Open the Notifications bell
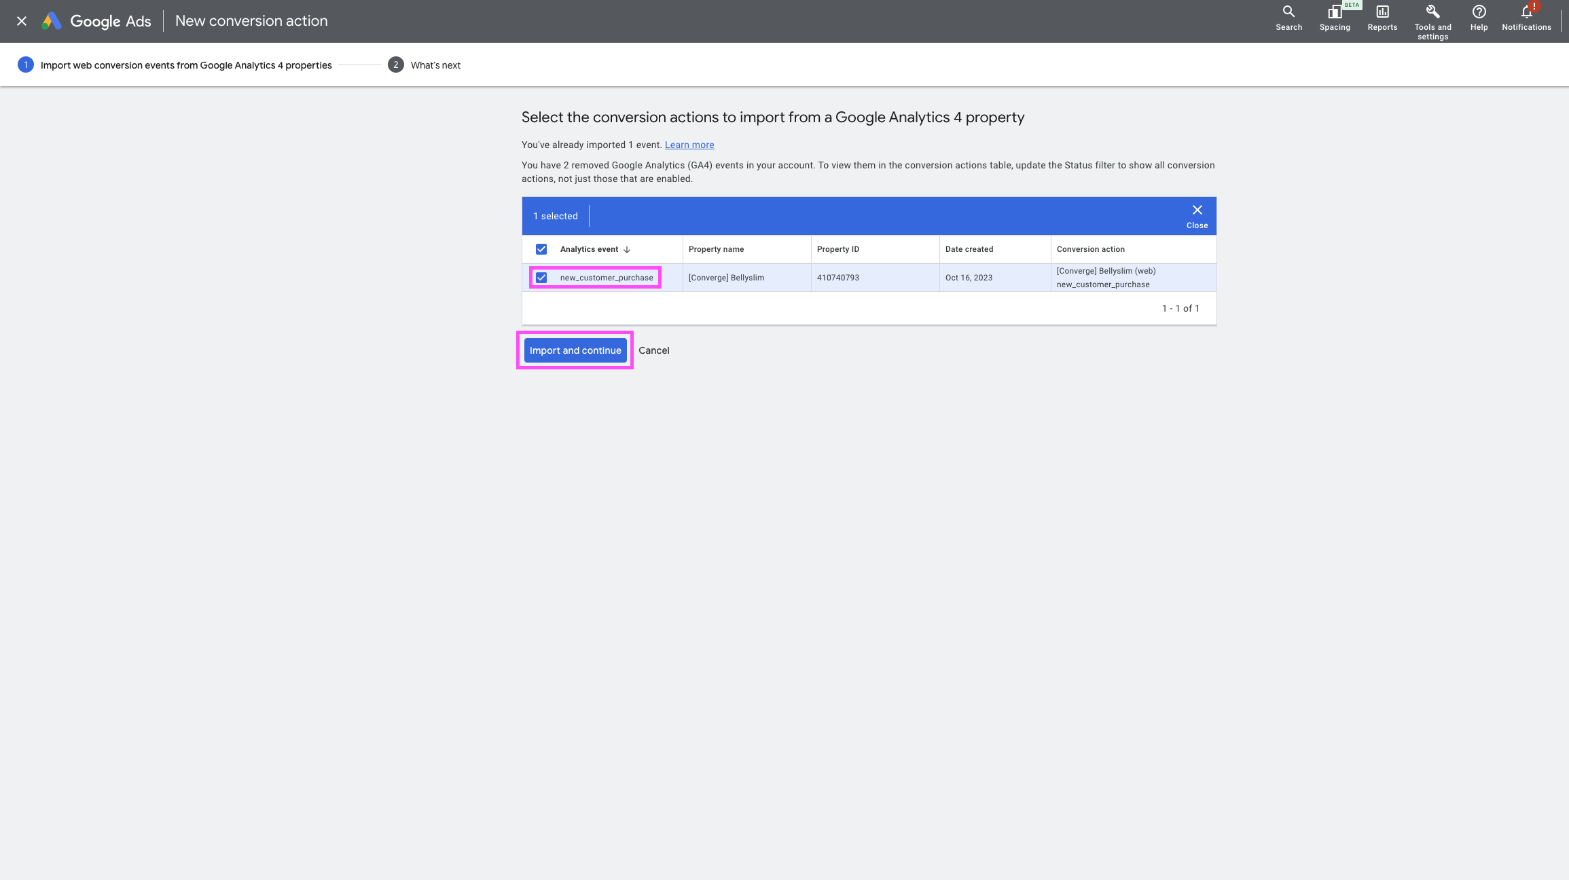The image size is (1569, 880). point(1526,18)
